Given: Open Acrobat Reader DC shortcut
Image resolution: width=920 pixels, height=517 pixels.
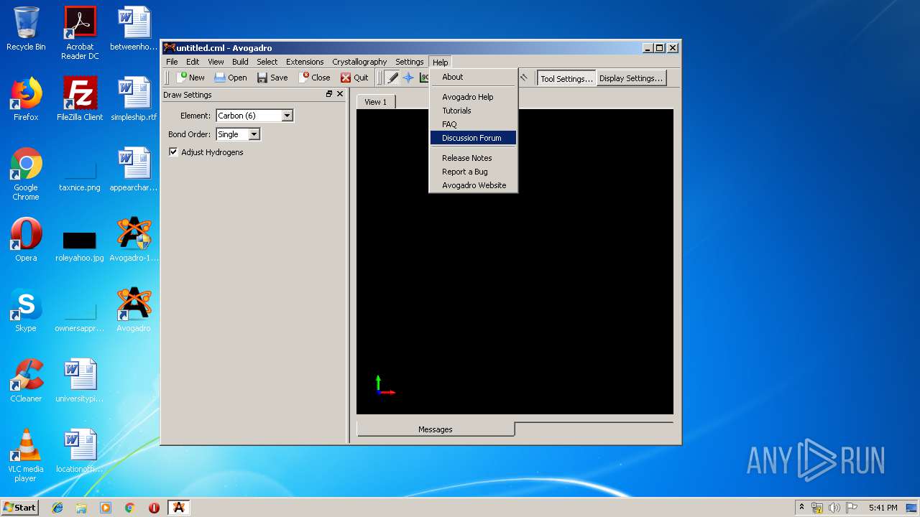Looking at the screenshot, I should 80,33.
